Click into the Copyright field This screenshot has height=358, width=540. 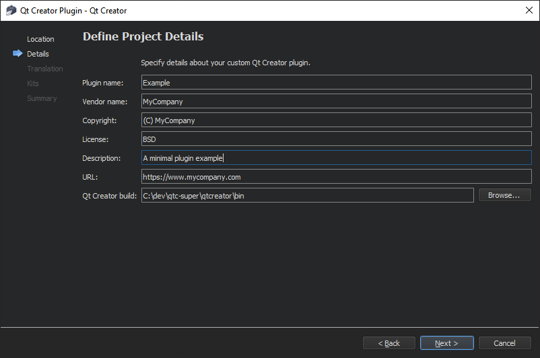tap(336, 120)
